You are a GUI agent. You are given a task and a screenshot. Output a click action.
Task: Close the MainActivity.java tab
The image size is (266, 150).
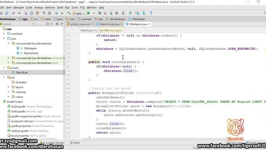tap(121, 24)
